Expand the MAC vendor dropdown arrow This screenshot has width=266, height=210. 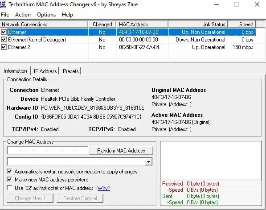tap(148, 161)
